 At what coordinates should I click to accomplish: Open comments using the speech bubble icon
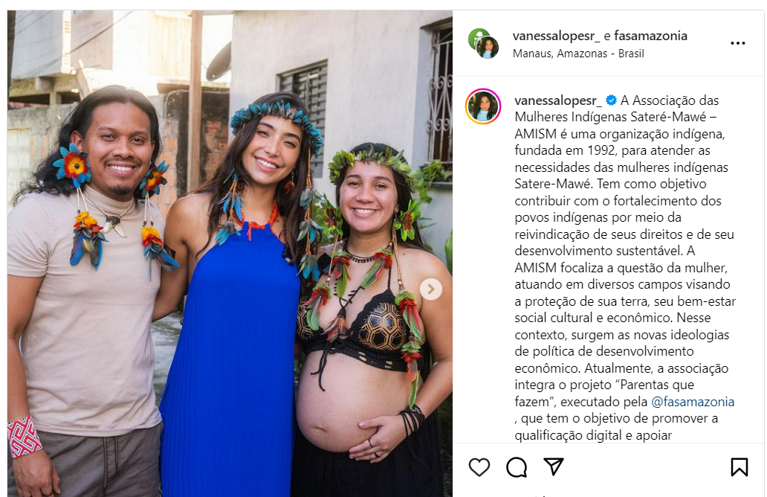click(x=517, y=467)
